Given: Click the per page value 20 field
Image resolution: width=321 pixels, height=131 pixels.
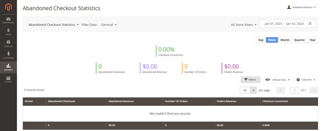Looking at the screenshot, I should [245, 90].
